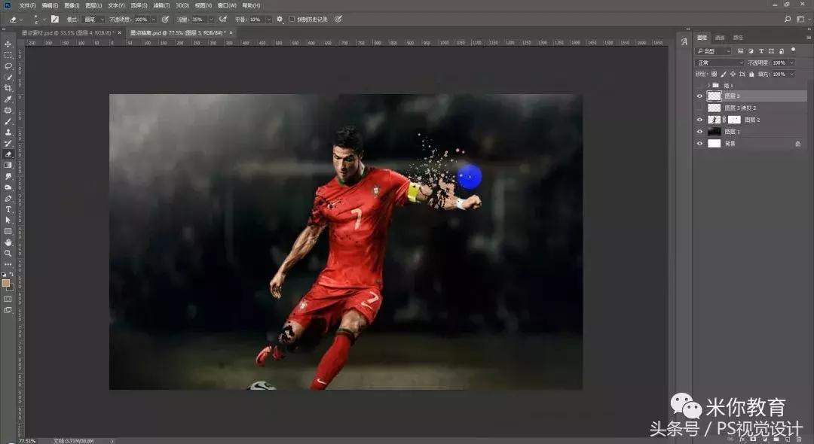Viewport: 814px width, 444px height.
Task: Click the foreground color swatch
Action: coord(6,282)
